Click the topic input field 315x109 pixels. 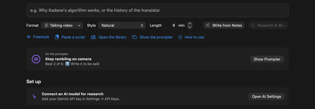point(157,10)
